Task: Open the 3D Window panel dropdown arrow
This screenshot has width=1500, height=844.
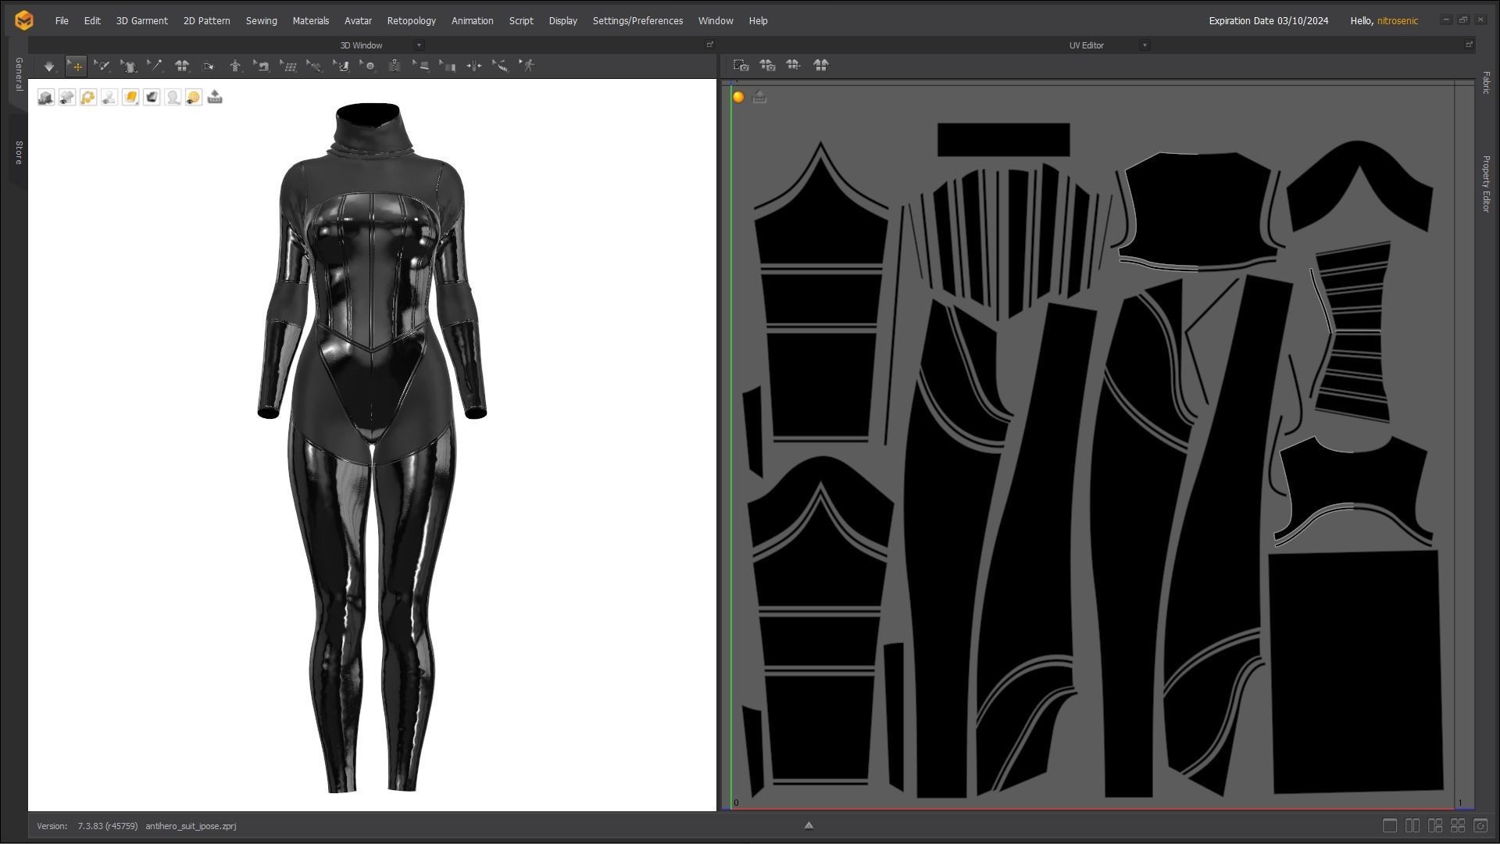Action: 419,45
